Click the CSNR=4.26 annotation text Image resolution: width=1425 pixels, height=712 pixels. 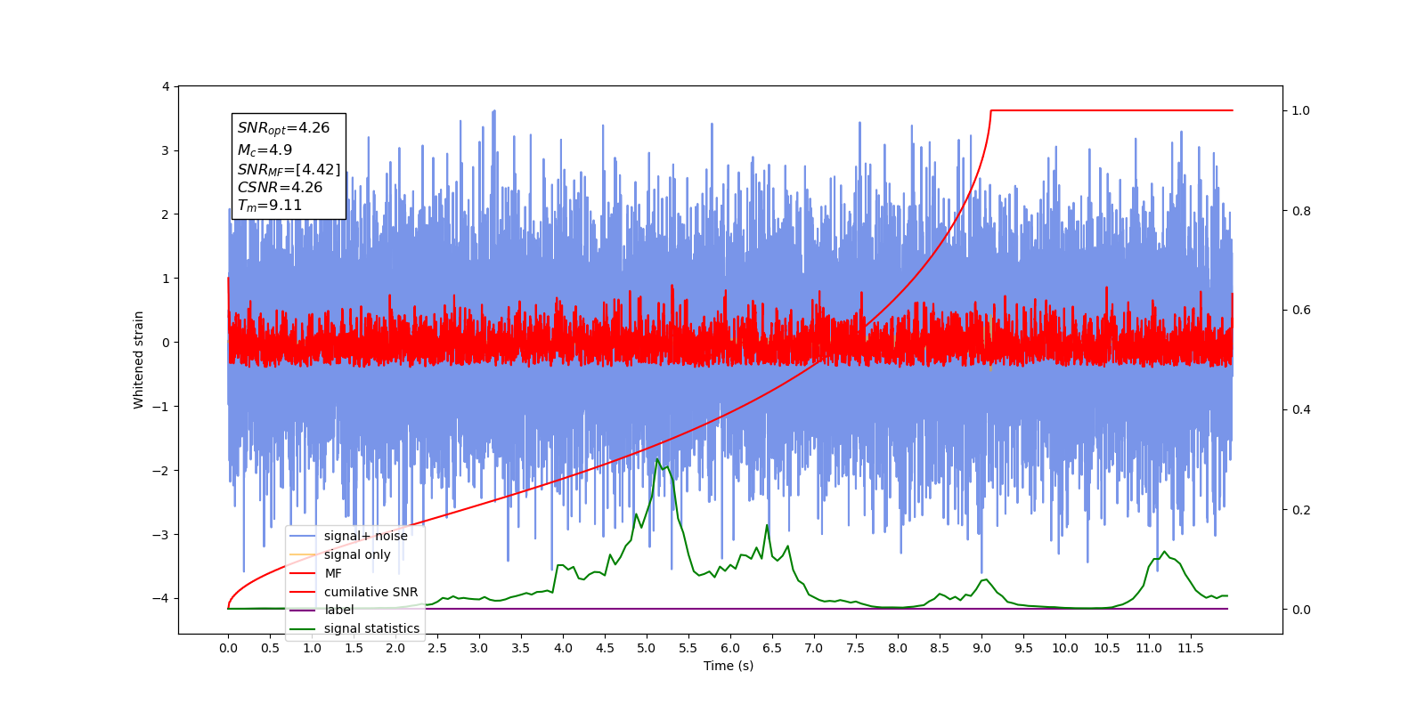coord(280,187)
